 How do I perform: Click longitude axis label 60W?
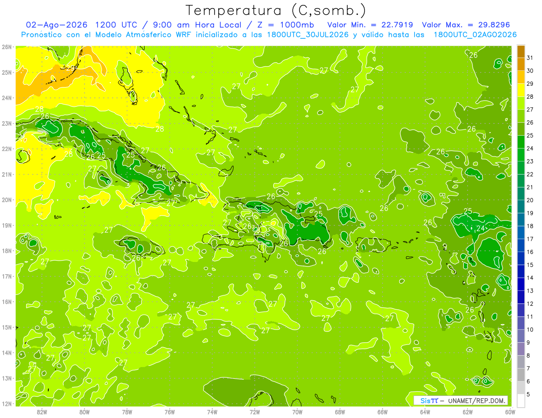click(x=510, y=412)
